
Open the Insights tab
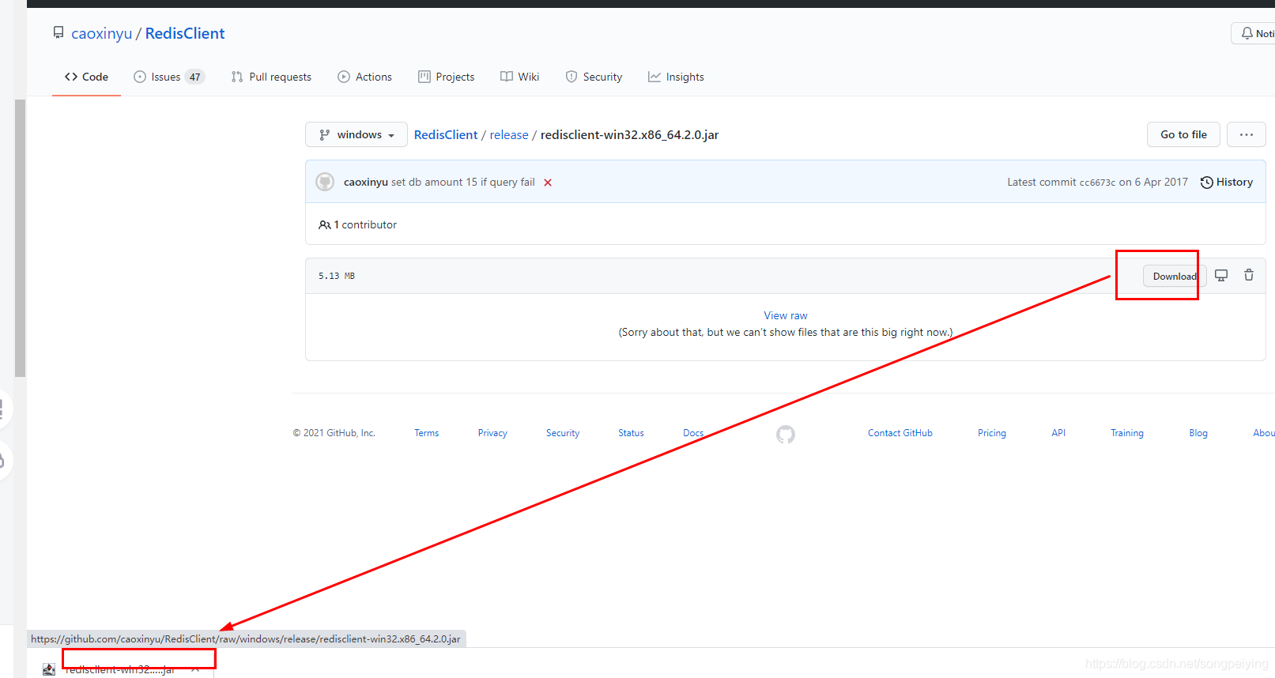(x=676, y=77)
